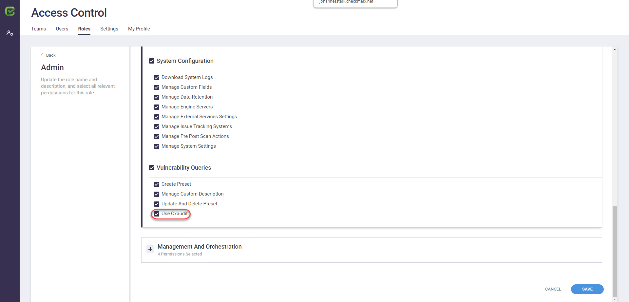Viewport: 629px width, 302px height.
Task: Click the scrollbar down arrow
Action: (x=615, y=299)
